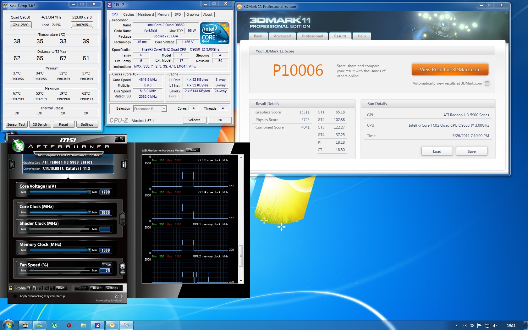Open the Windows Explorer folder taskbar icon
528x330 pixels.
click(x=83, y=325)
